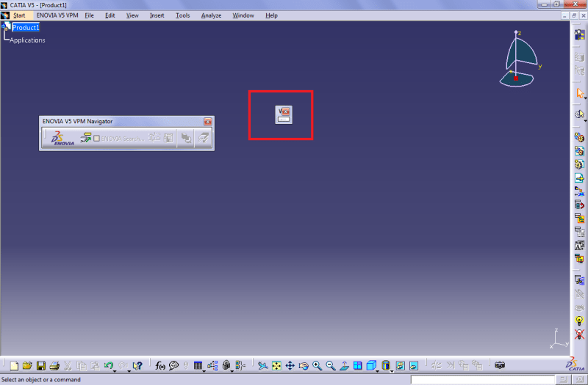Set Isometric view with blue cube icon

coord(371,365)
